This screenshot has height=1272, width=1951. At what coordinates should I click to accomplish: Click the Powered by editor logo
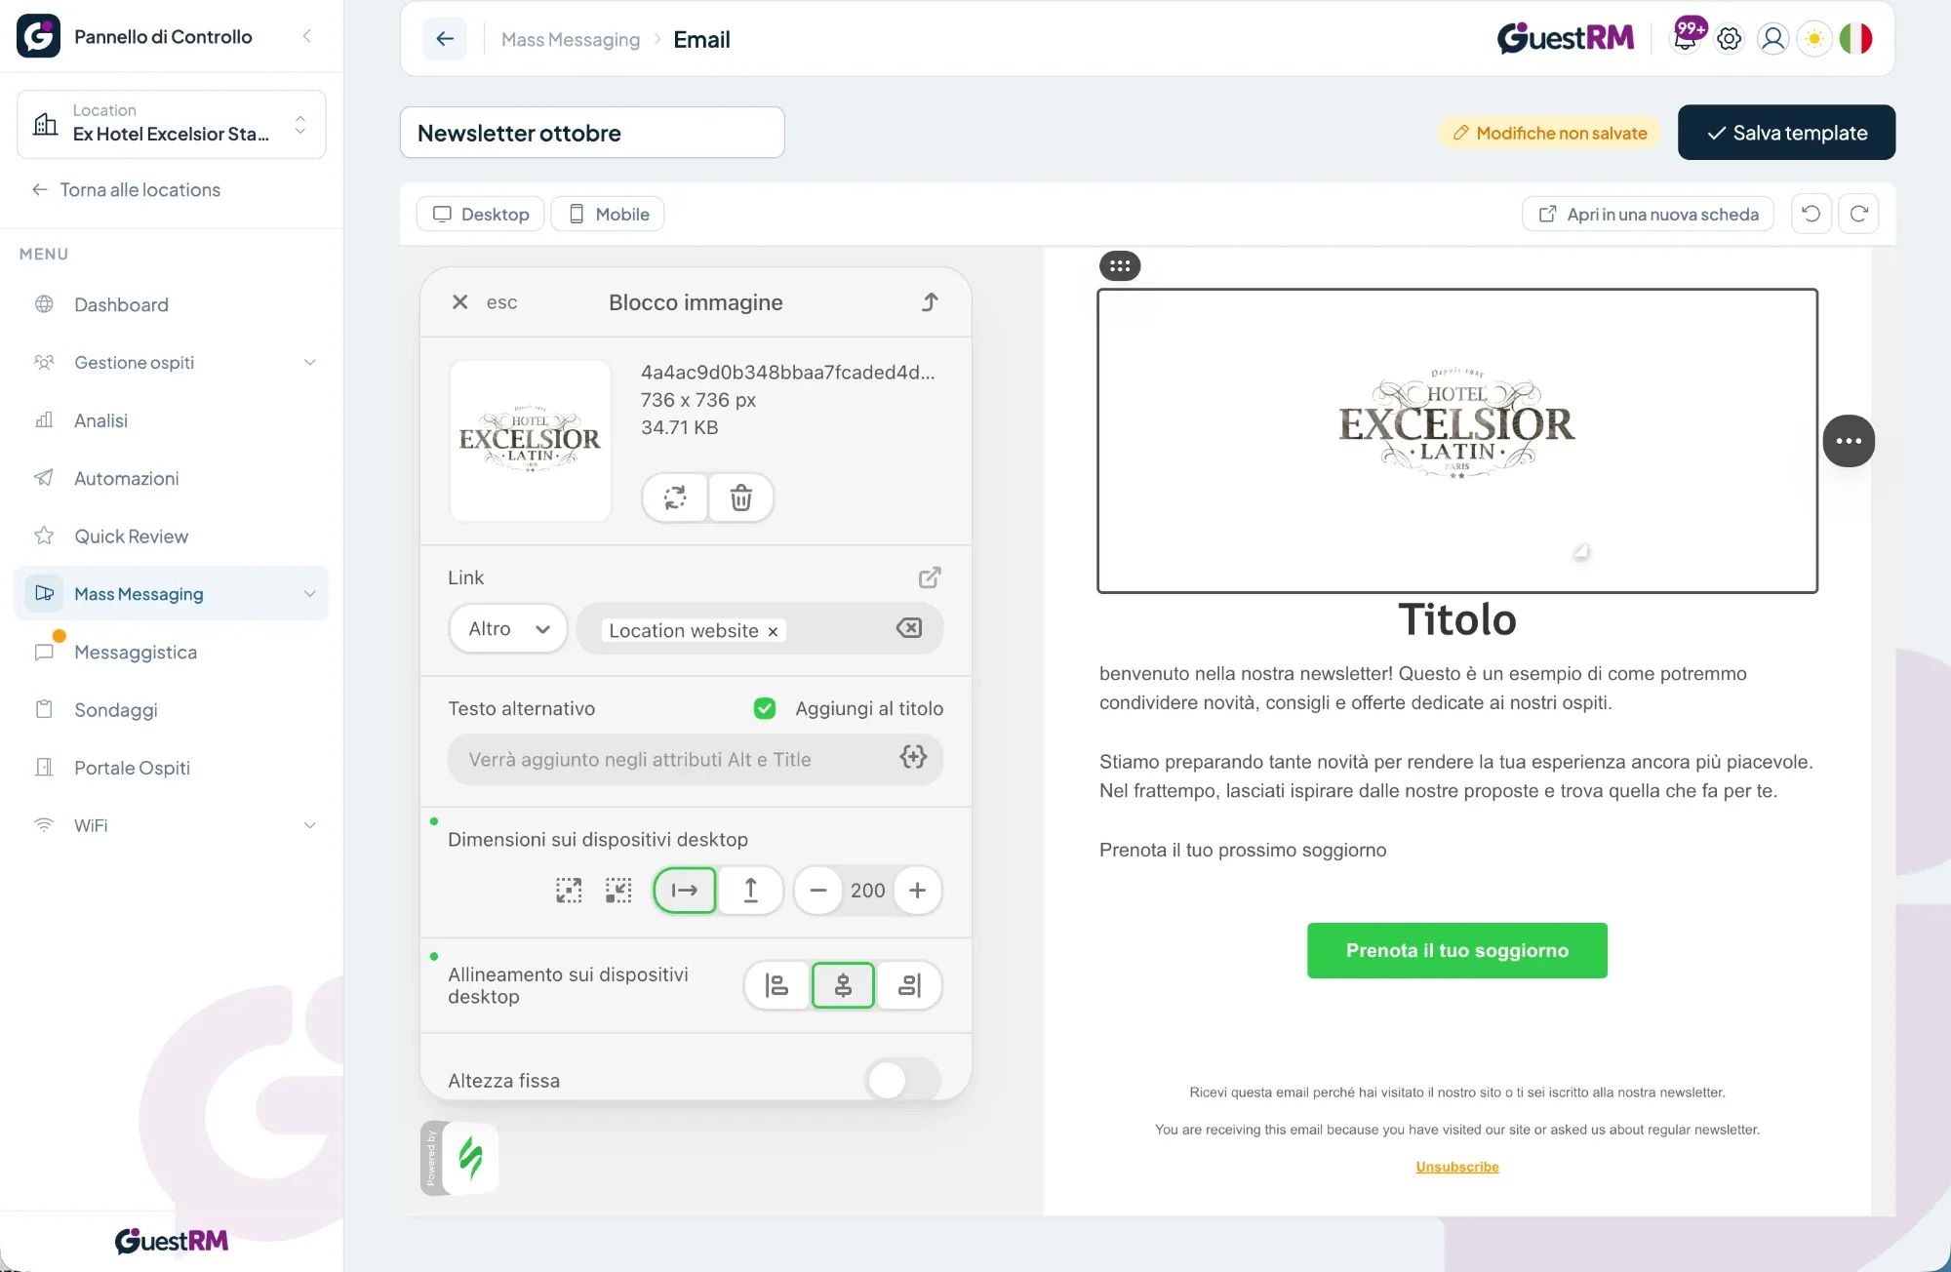tap(459, 1158)
